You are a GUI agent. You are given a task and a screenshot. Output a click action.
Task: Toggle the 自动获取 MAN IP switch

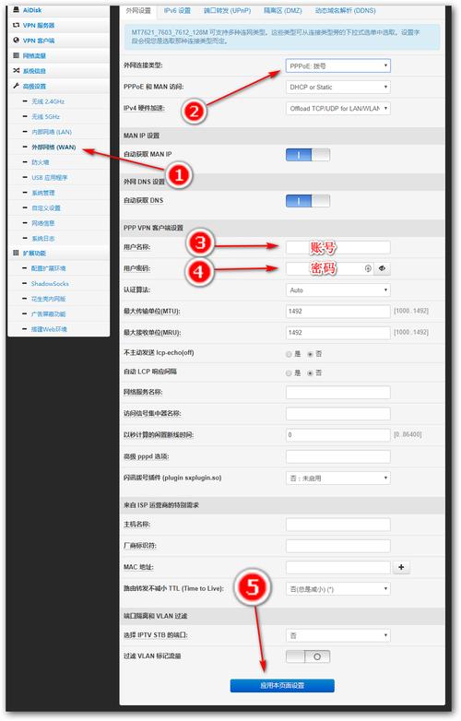click(x=307, y=155)
